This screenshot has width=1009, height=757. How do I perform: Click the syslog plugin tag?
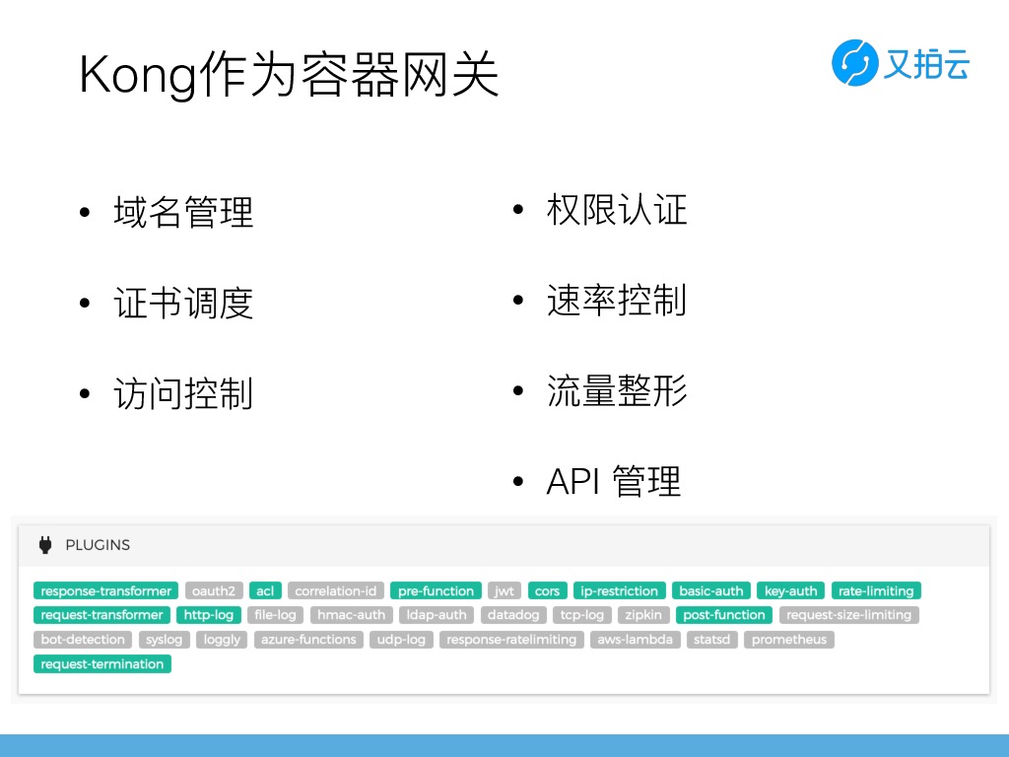pyautogui.click(x=165, y=639)
